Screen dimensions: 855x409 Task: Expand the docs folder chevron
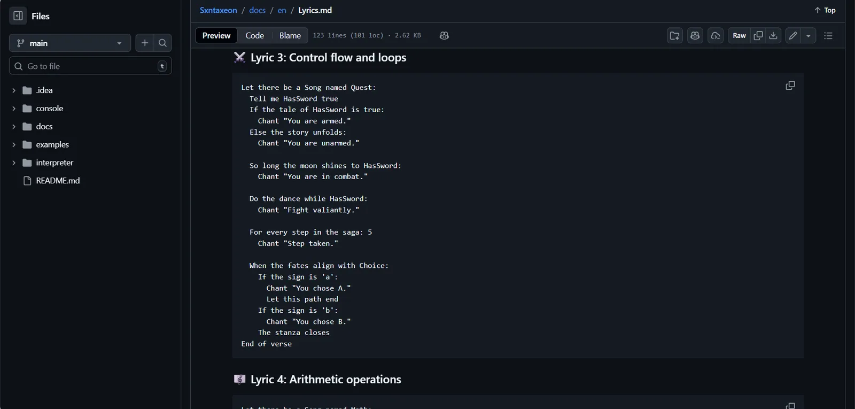coord(14,127)
